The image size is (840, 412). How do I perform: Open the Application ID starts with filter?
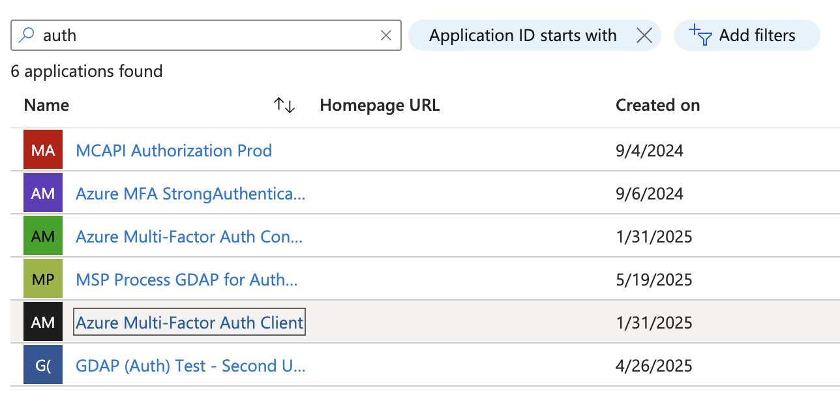coord(523,35)
